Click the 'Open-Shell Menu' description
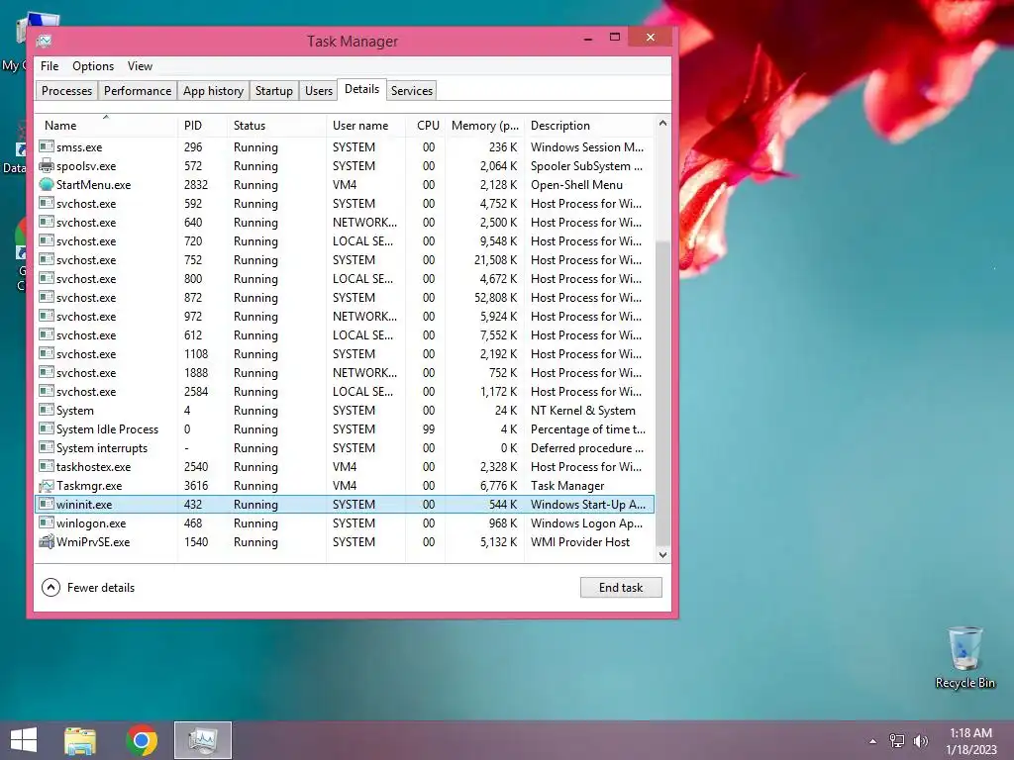The height and width of the screenshot is (760, 1014). click(x=576, y=184)
